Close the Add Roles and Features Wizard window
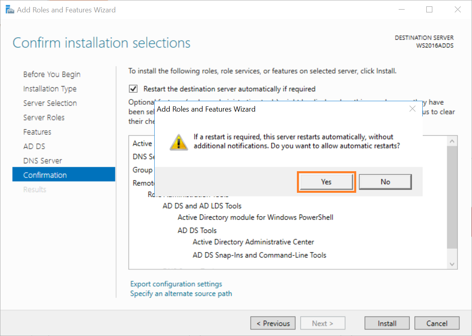Image resolution: width=472 pixels, height=336 pixels. (458, 10)
